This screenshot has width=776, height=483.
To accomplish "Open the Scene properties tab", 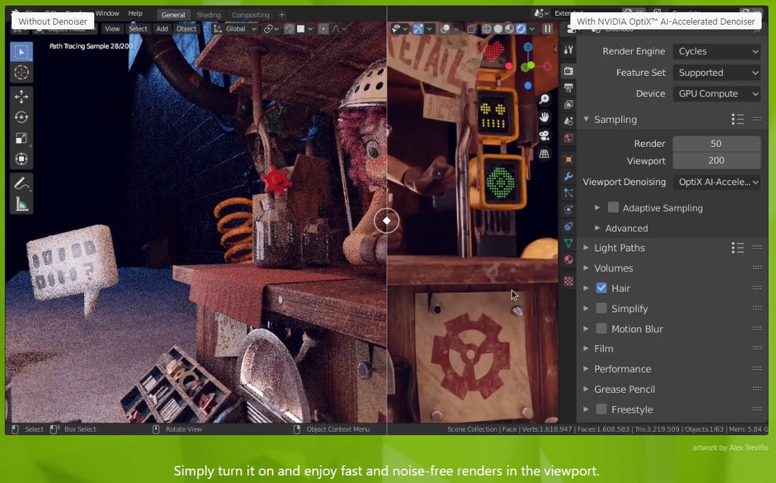I will click(x=568, y=121).
